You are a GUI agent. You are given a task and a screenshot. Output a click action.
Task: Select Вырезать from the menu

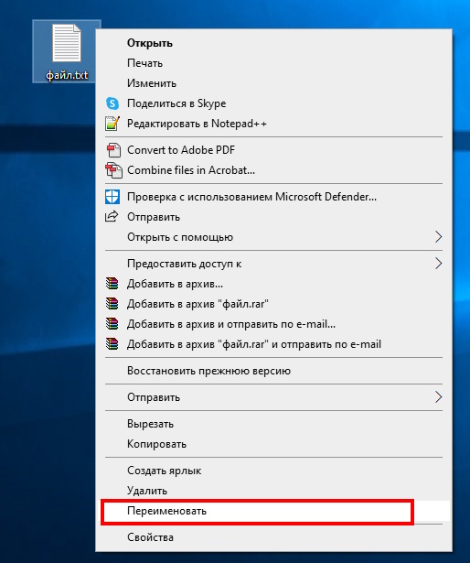coord(273,424)
